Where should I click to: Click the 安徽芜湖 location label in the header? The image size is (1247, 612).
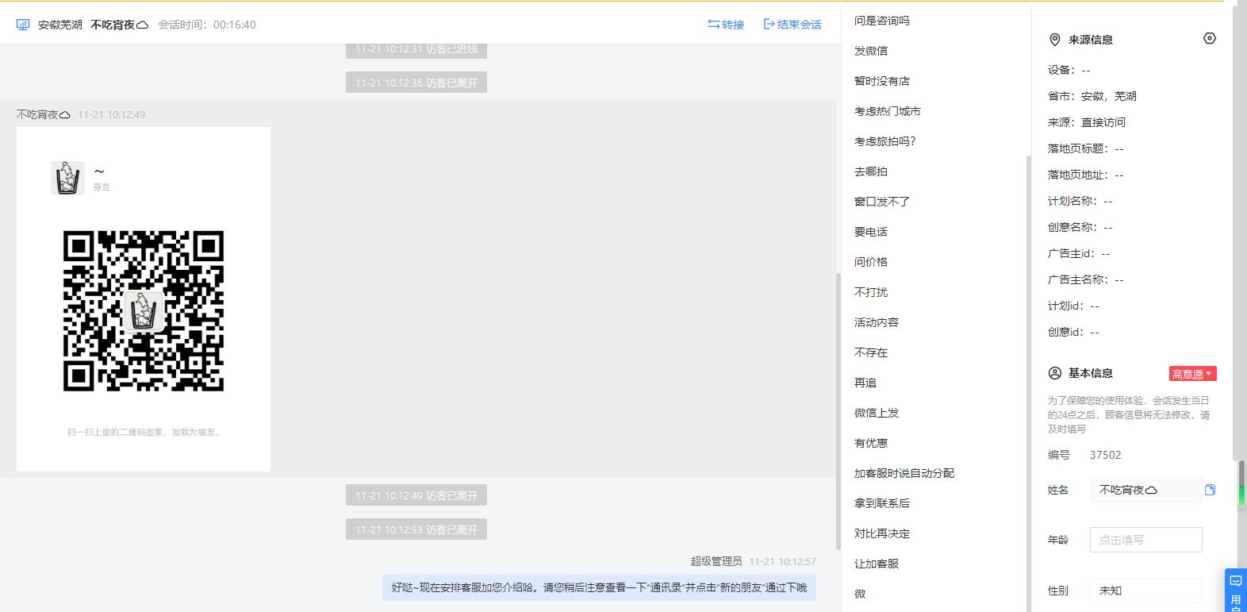pyautogui.click(x=60, y=25)
